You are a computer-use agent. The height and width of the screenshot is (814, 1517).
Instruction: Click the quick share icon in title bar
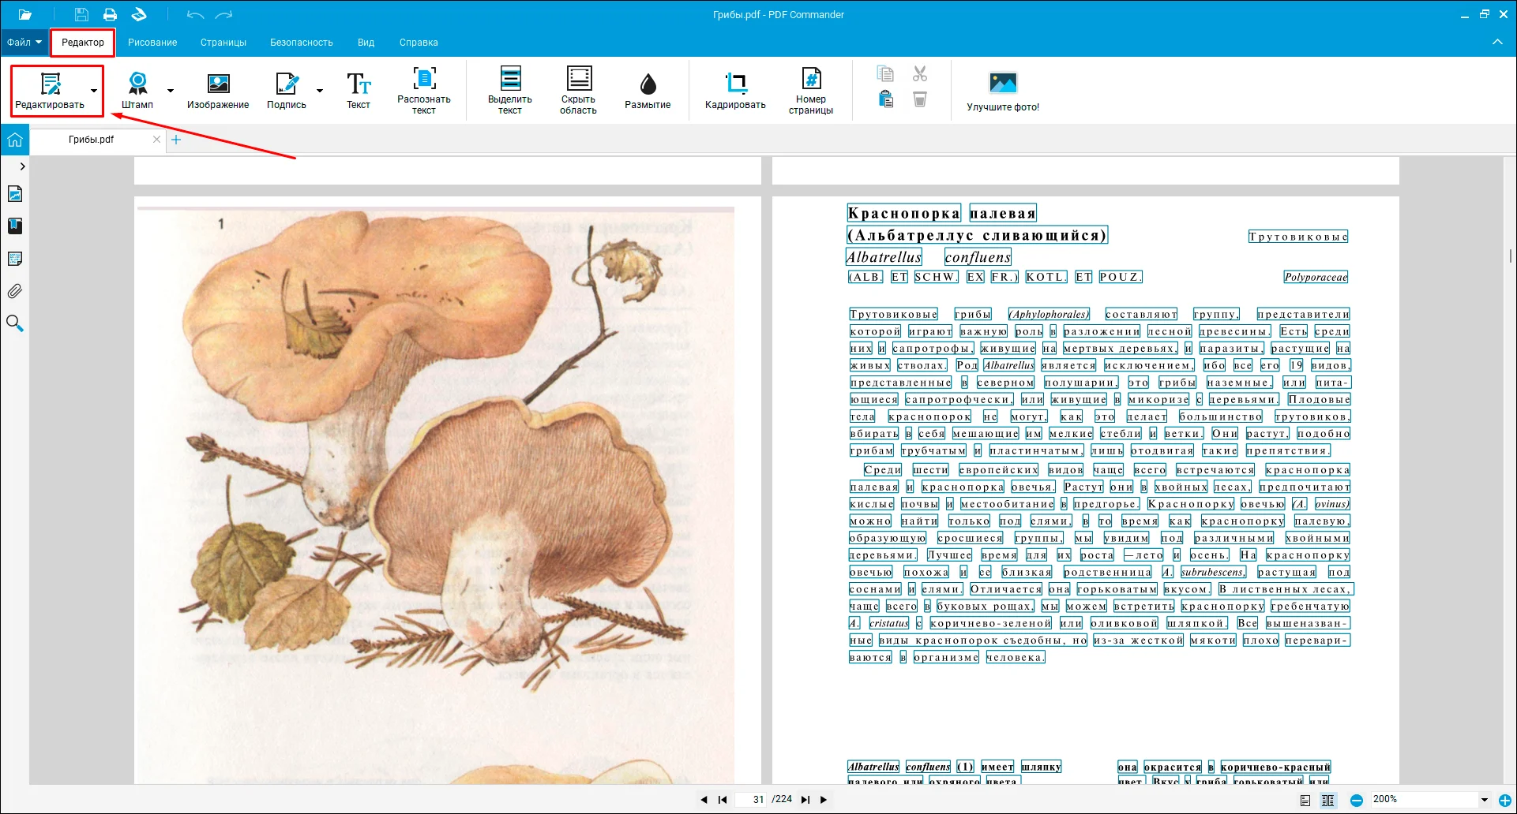[139, 14]
